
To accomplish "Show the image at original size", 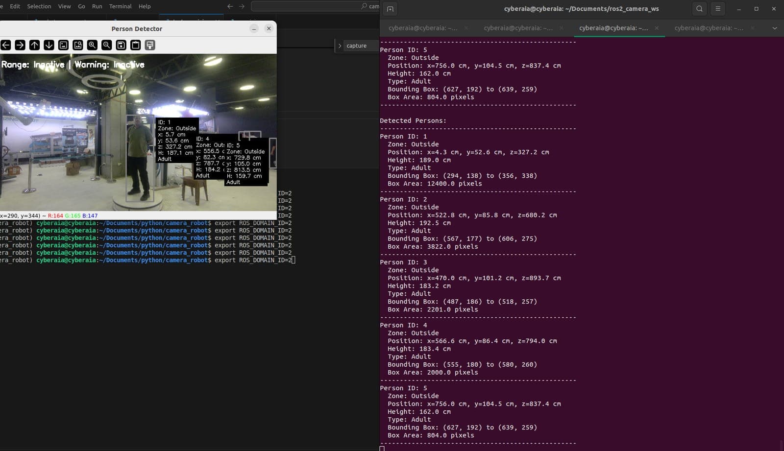I will tap(63, 45).
